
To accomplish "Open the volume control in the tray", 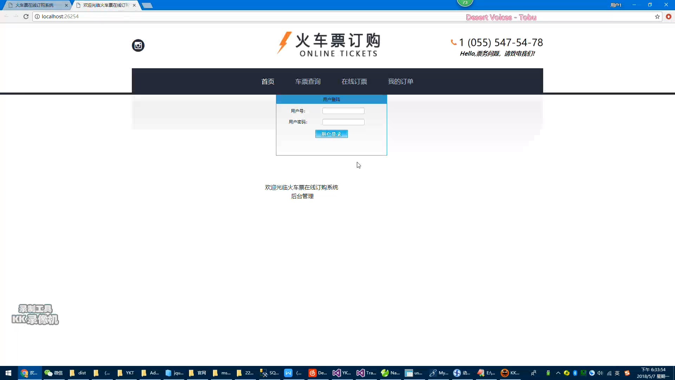I will tap(600, 373).
